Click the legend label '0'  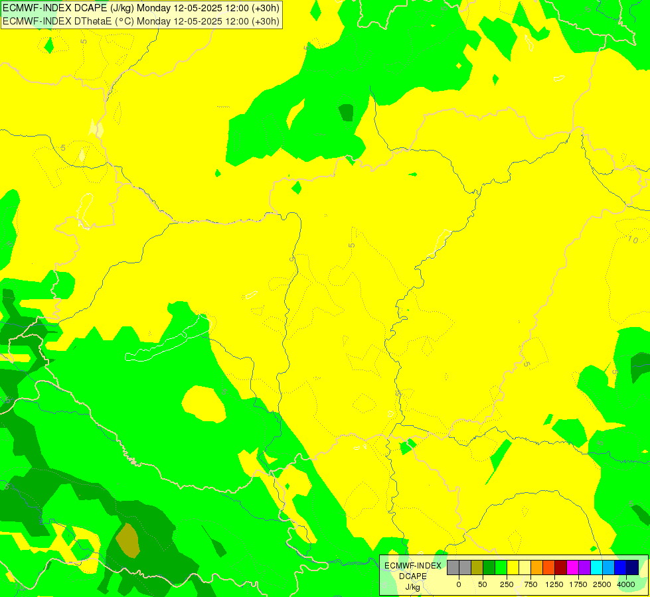(x=459, y=584)
